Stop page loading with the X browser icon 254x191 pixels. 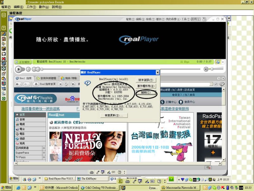(60, 84)
